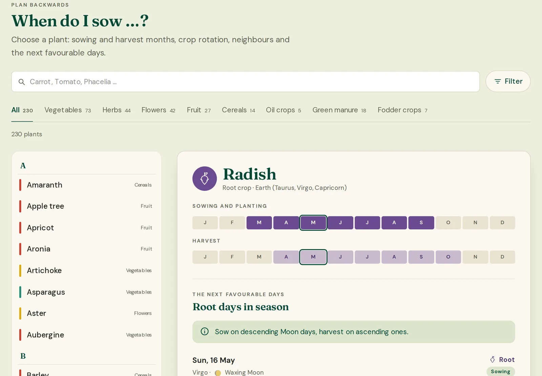Open the Fruit tab
Viewport: 542px width, 376px height.
pos(199,110)
